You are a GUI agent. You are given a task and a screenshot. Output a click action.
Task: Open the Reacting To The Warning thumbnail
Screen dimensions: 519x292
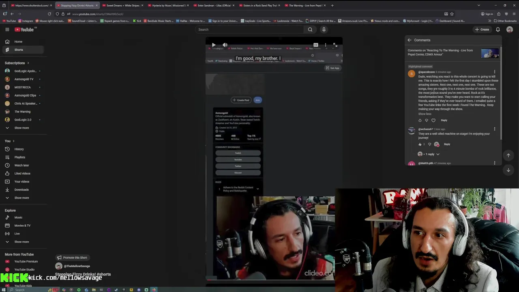click(490, 53)
